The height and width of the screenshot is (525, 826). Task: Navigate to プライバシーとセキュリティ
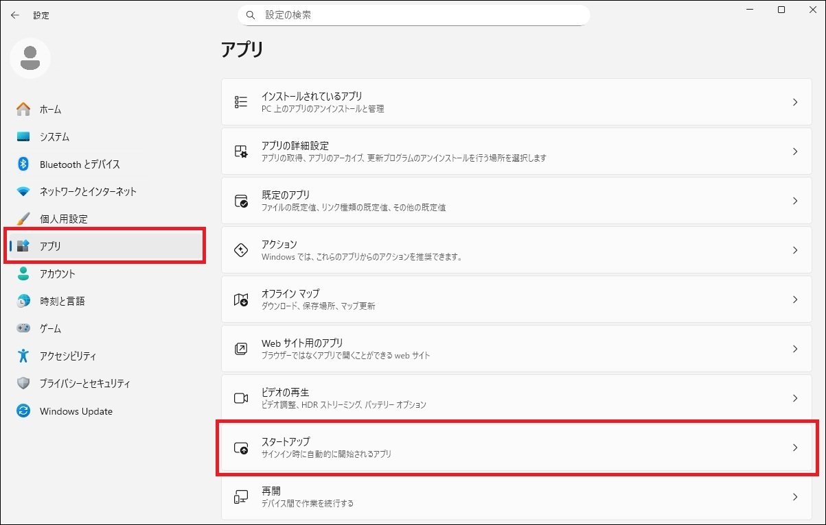coord(84,384)
